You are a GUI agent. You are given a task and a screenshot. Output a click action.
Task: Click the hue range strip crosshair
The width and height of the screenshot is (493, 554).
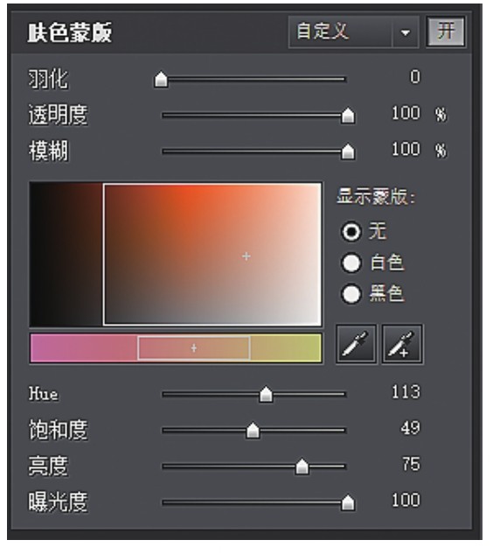[x=194, y=348]
